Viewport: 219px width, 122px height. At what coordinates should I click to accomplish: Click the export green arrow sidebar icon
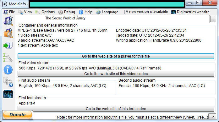[x=8, y=45]
